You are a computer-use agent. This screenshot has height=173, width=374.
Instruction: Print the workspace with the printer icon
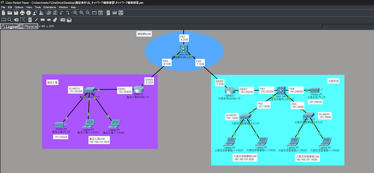tap(22, 13)
